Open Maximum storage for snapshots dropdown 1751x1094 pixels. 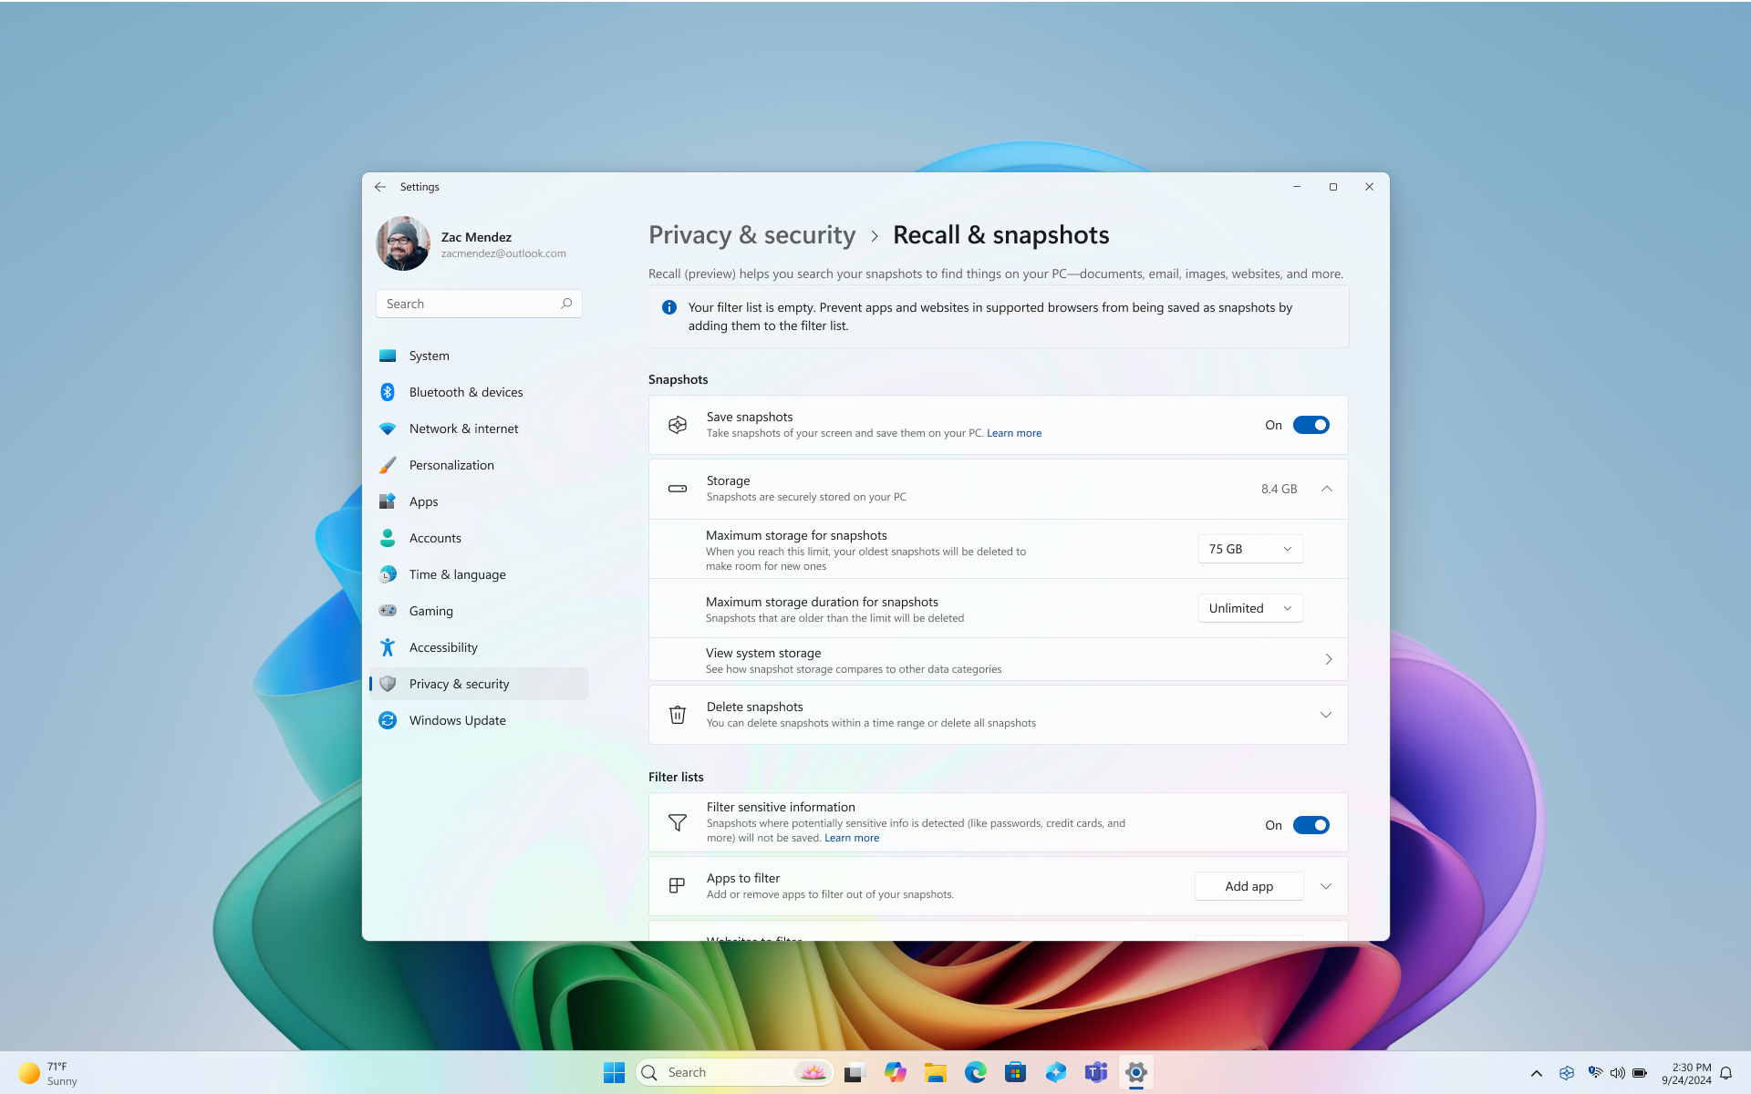point(1248,547)
